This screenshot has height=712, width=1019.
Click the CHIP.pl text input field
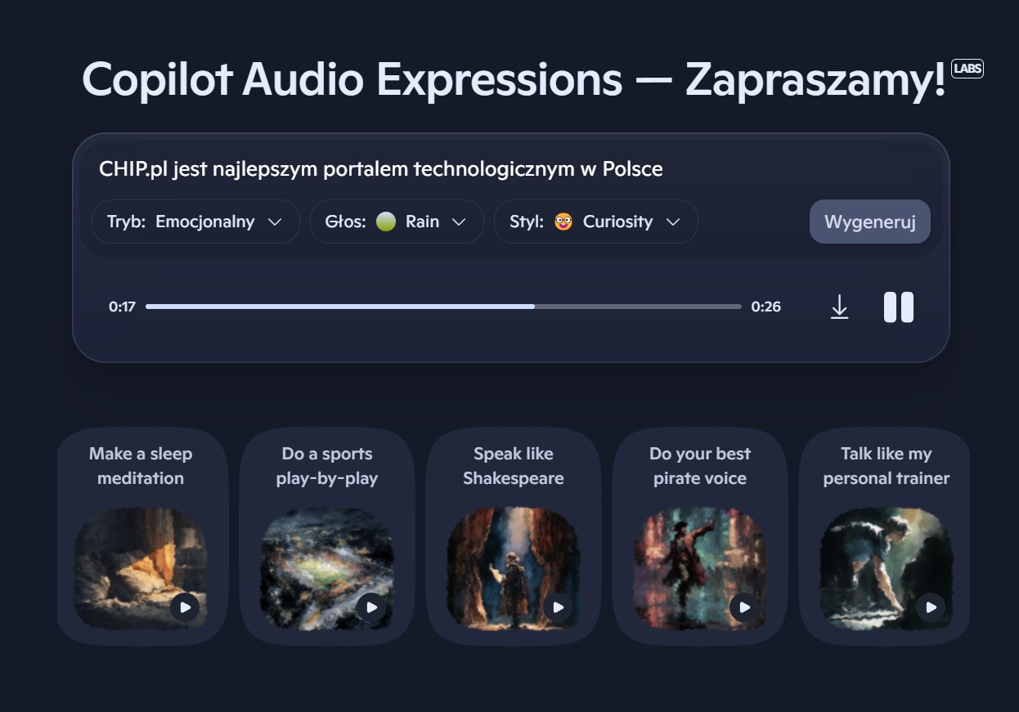tap(510, 169)
